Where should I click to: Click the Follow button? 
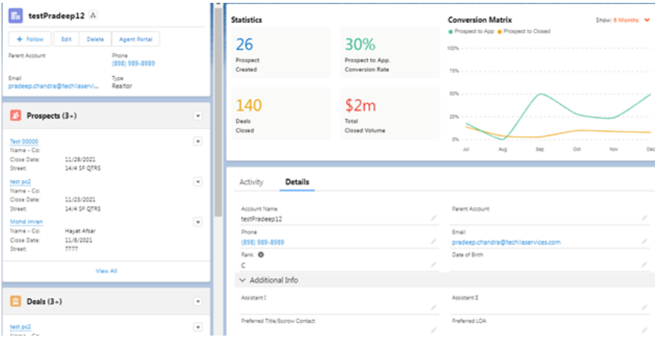click(30, 39)
